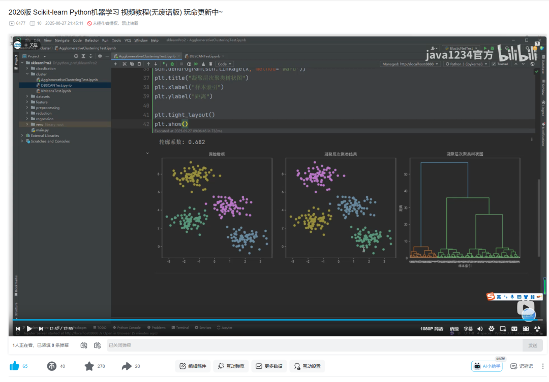Click the move cell down arrow
The width and height of the screenshot is (549, 382).
[156, 64]
